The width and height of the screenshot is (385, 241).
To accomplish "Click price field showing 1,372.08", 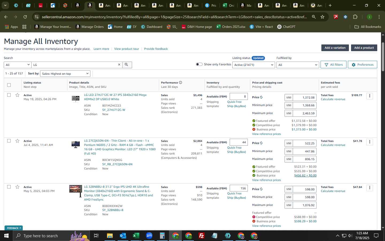I will 305,97.
